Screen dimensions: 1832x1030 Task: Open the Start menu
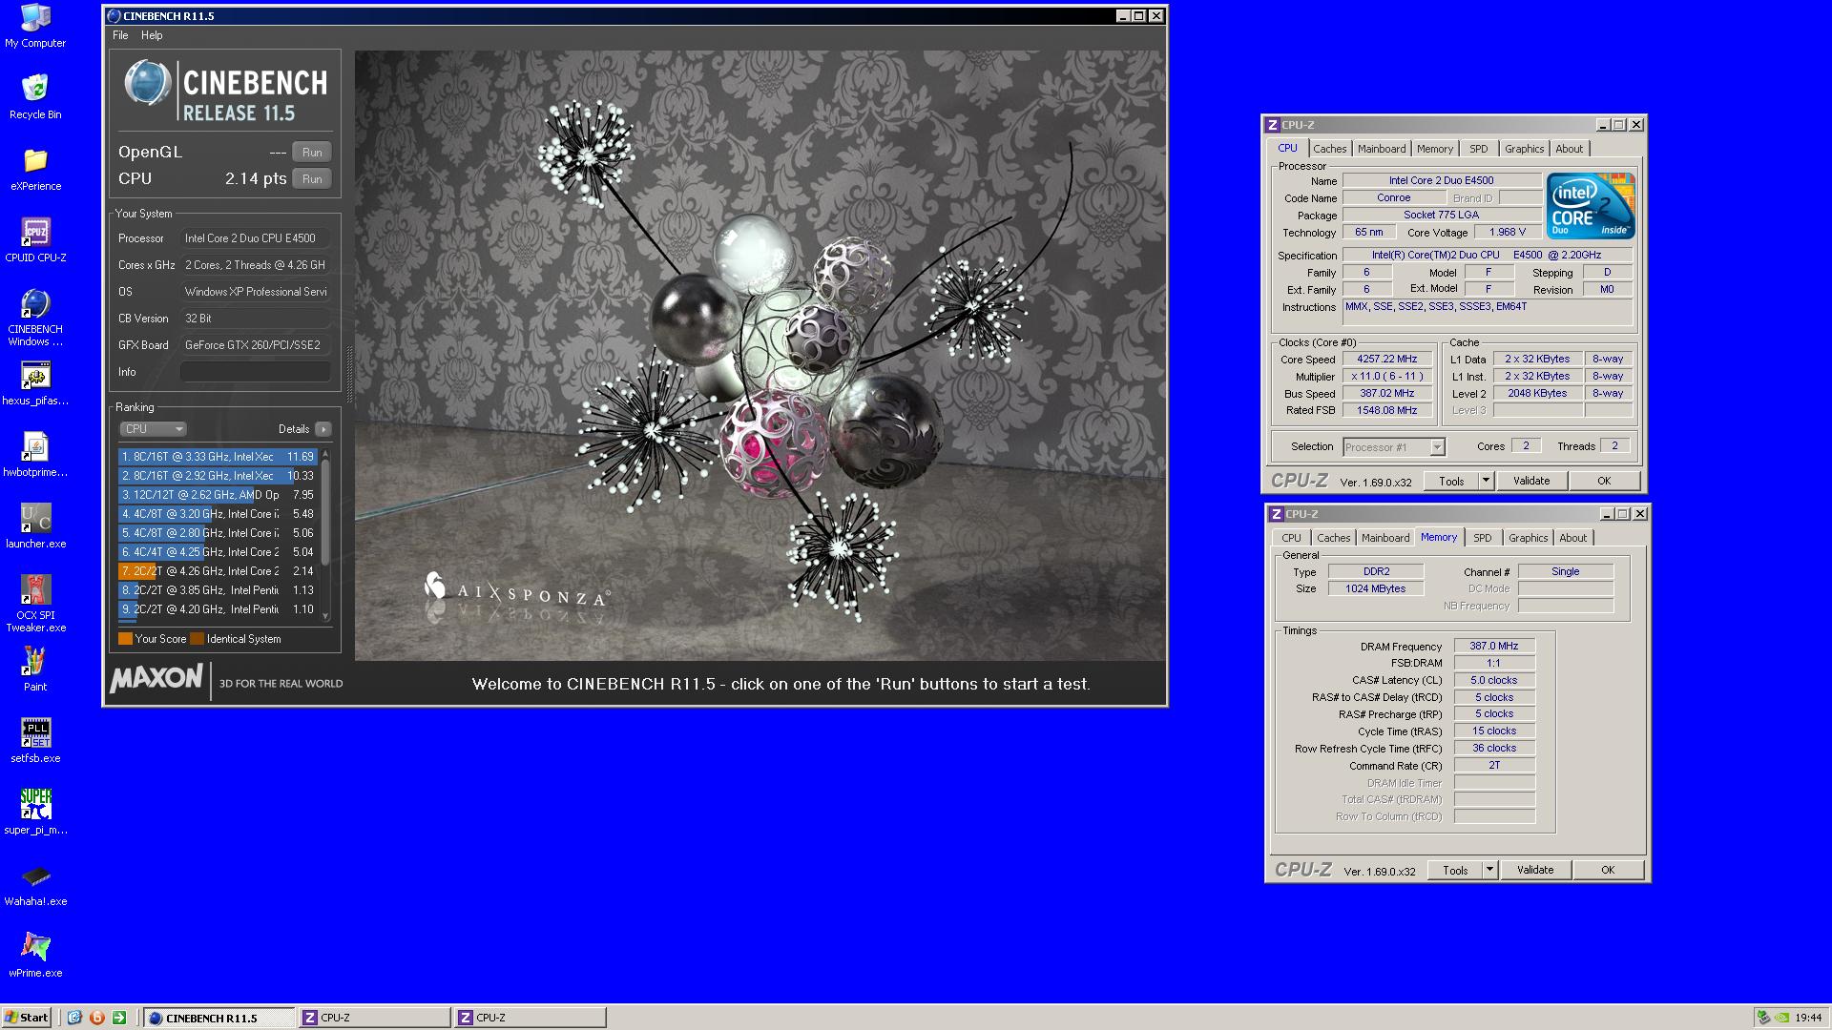[27, 1018]
